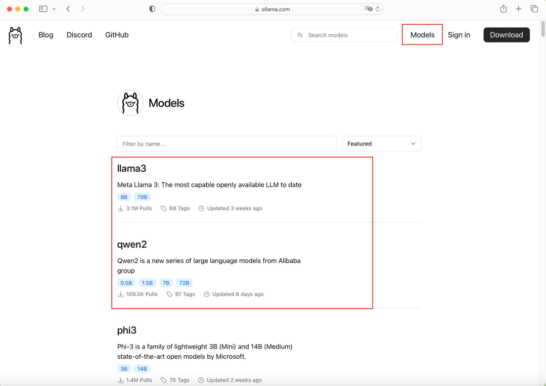The height and width of the screenshot is (386, 546).
Task: Click the Updated 3 weeks ago text
Action: [x=235, y=209]
